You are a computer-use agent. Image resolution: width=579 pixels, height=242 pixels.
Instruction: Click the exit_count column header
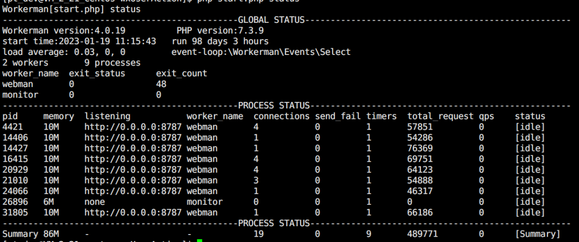tap(181, 74)
